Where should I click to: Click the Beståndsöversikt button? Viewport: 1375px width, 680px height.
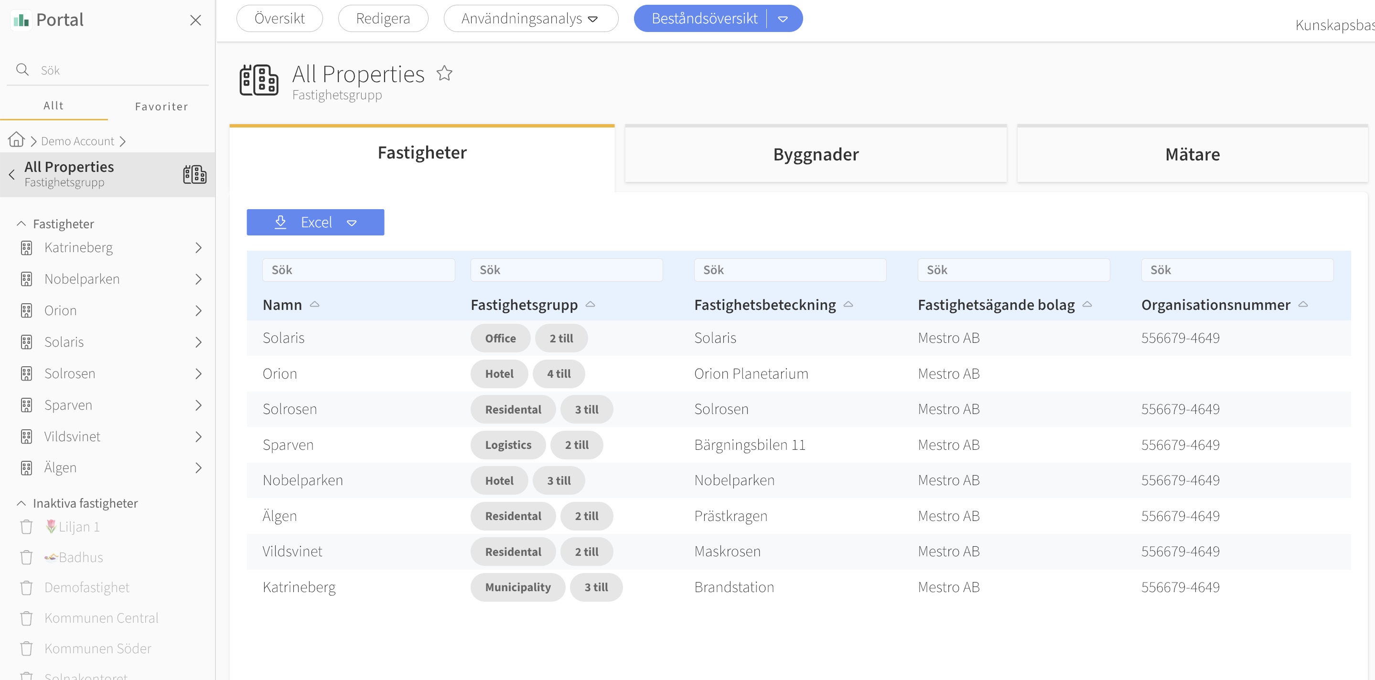(x=704, y=19)
